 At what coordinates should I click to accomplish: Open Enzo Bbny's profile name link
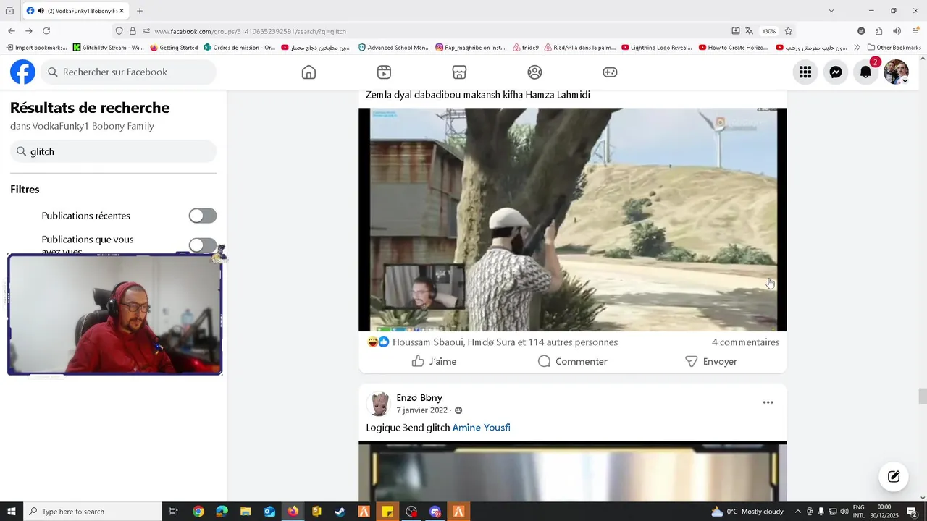419,397
